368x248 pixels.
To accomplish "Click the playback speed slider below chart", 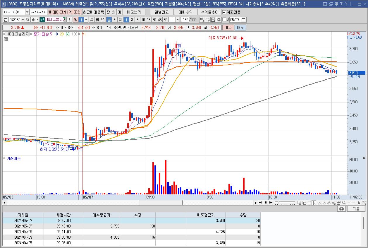I will pos(285,203).
